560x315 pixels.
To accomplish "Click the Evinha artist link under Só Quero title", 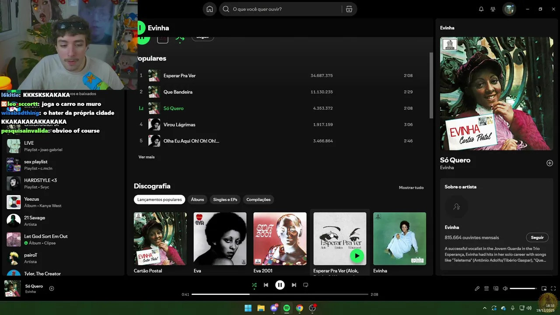I will click(x=447, y=168).
